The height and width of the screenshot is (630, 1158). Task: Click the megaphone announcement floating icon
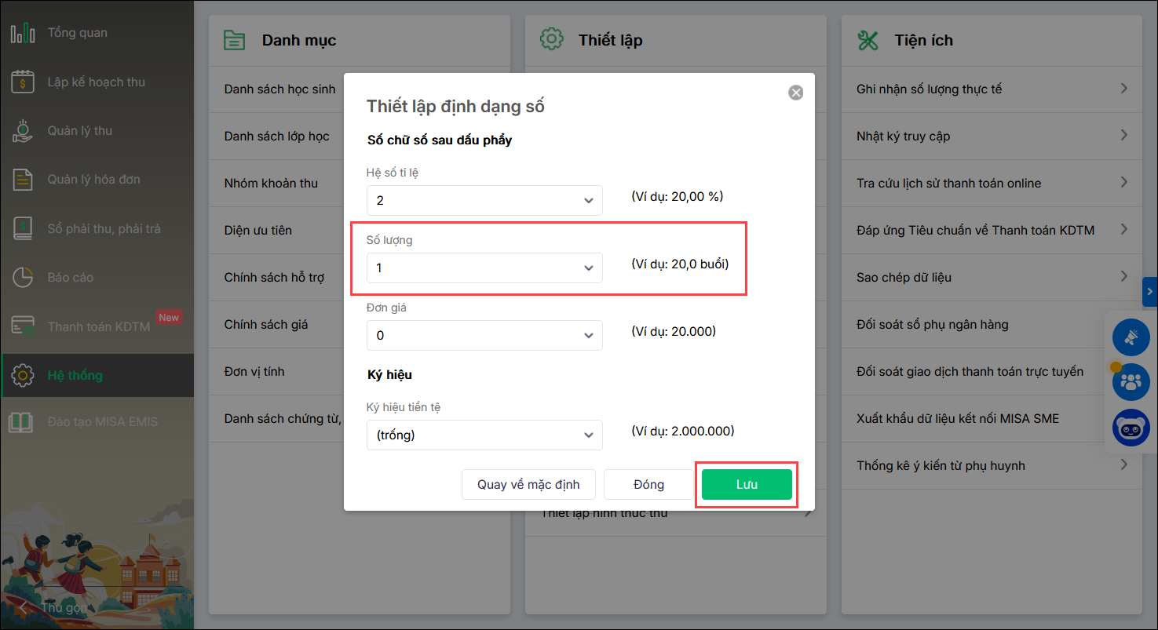[x=1131, y=337]
